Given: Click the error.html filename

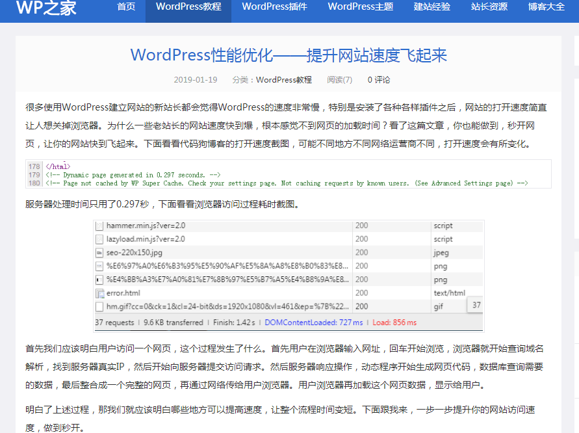Looking at the screenshot, I should (123, 293).
